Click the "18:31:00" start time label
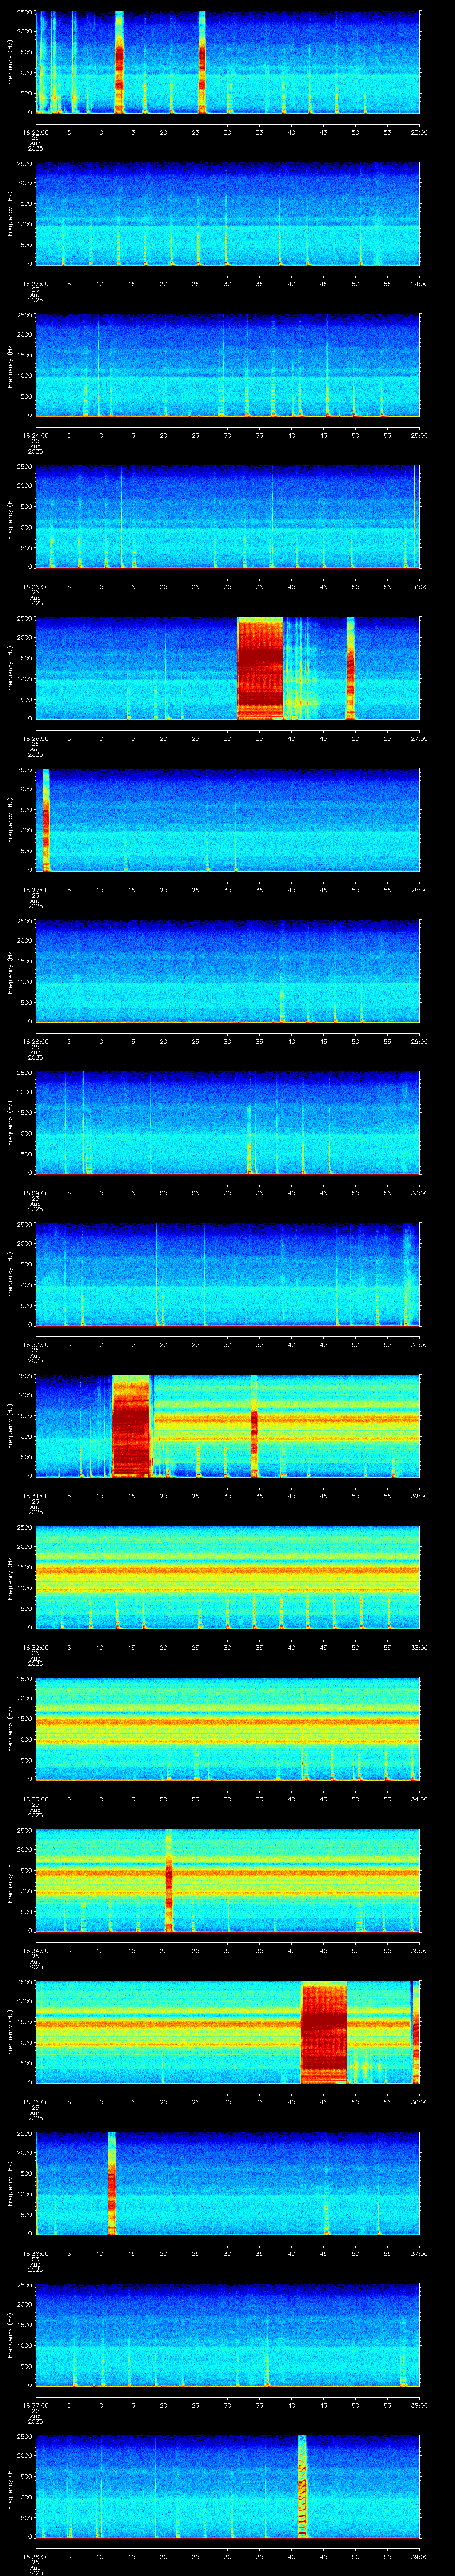Viewport: 455px width, 2576px height. pos(35,1496)
